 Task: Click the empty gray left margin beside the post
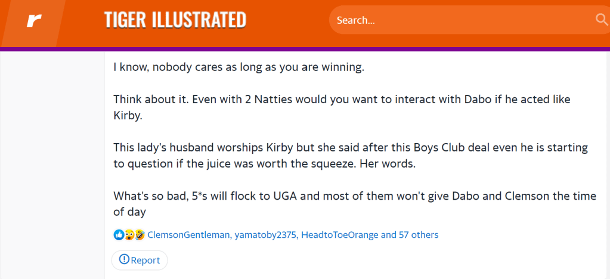coord(52,167)
